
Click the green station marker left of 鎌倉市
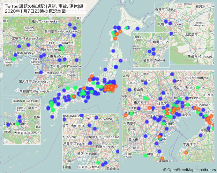point(145,156)
